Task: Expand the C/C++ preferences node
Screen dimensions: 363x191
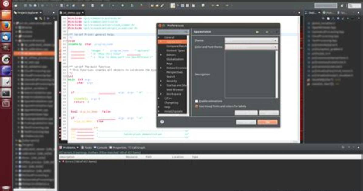Action: pos(159,98)
